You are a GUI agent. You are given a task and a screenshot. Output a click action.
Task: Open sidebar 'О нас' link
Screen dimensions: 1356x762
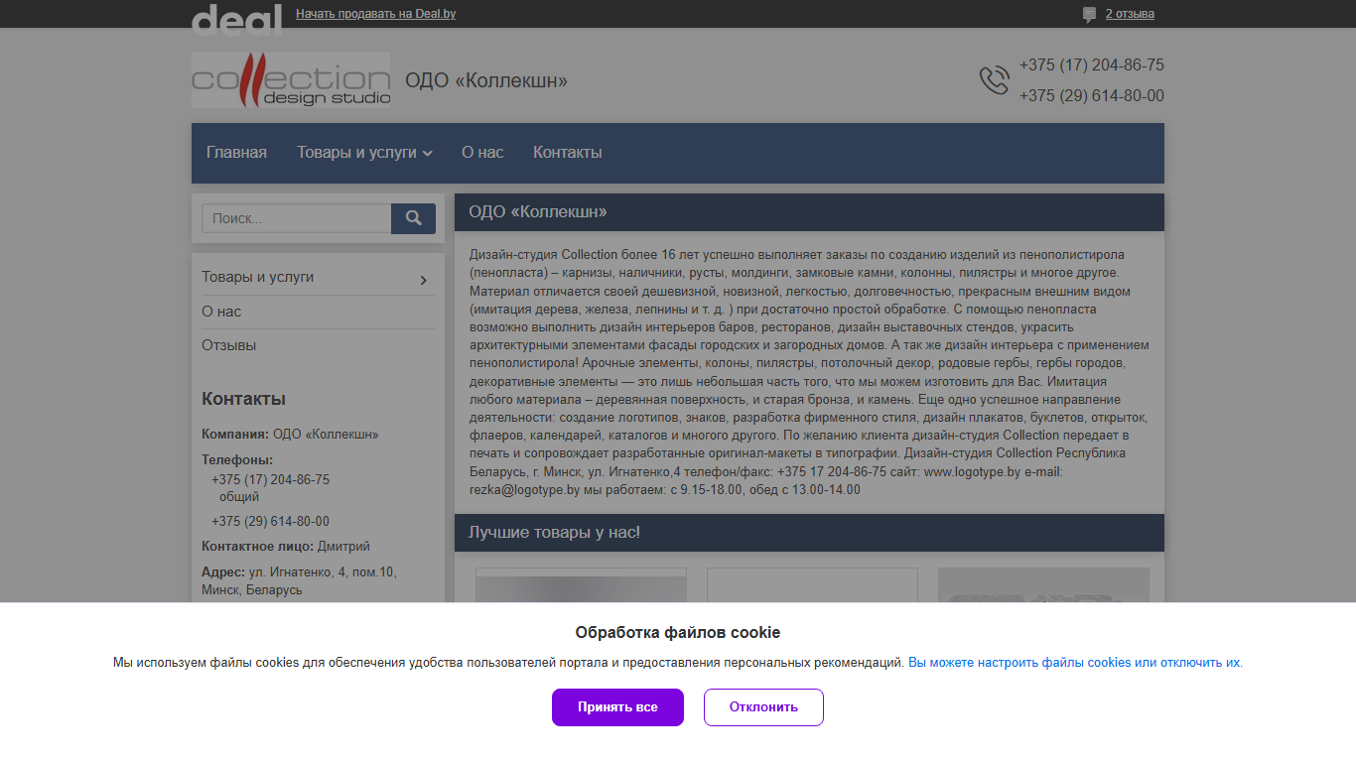[x=221, y=312]
